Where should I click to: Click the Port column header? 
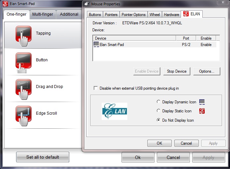tap(186, 38)
